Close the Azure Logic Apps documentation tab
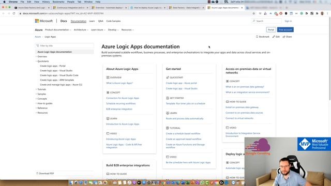This screenshot has width=331, height=186. 242,8
